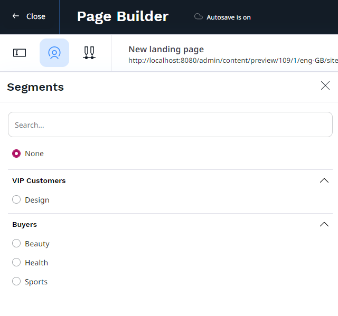This screenshot has width=338, height=316.
Task: Click the VIP Customers group header
Action: pyautogui.click(x=39, y=180)
